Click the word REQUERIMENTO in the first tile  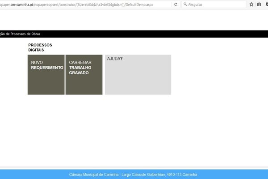(47, 68)
